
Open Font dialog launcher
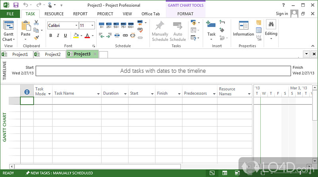tap(94, 46)
